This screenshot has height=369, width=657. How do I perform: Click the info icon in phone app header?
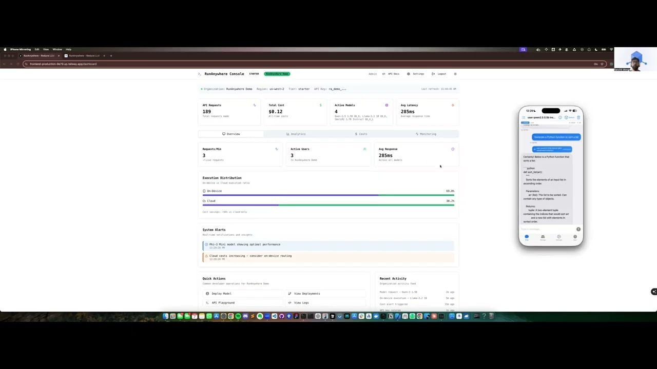tap(560, 117)
